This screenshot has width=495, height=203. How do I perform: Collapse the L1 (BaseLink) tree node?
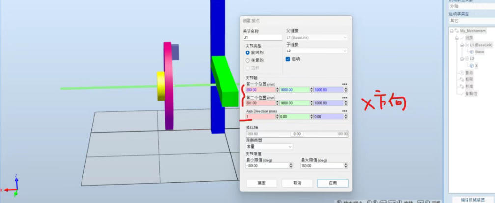(x=461, y=45)
